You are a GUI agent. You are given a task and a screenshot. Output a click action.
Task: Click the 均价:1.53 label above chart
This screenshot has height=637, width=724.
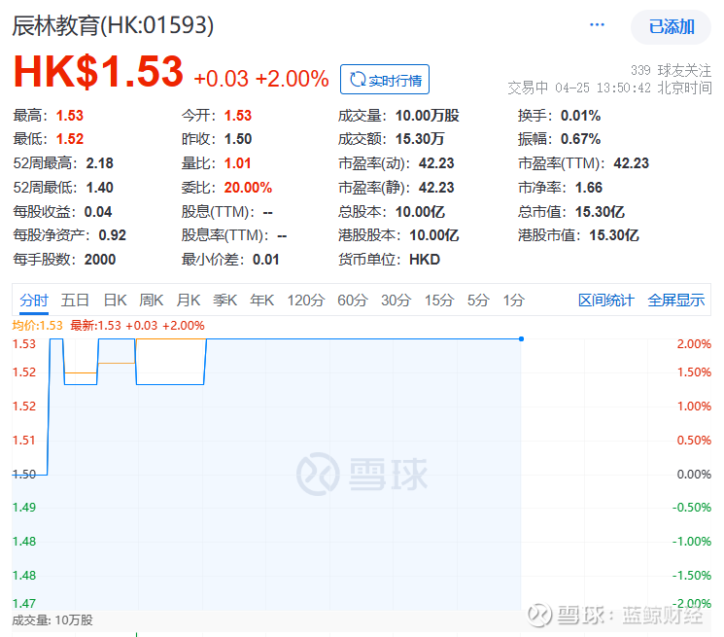tap(37, 326)
